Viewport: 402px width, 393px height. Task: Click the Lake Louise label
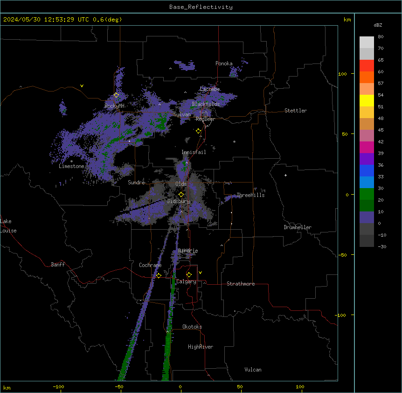point(7,226)
